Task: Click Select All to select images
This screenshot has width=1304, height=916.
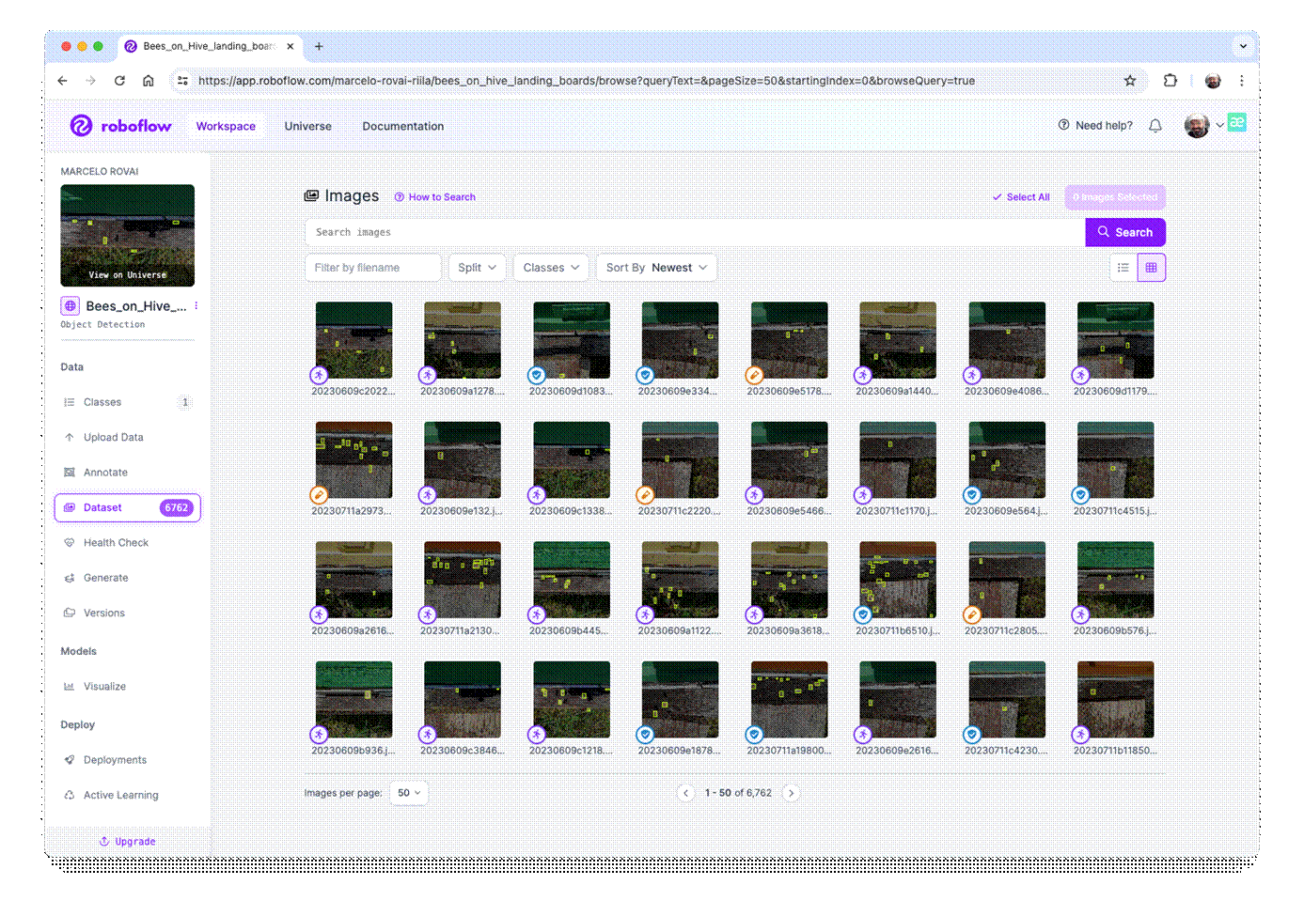Action: tap(1021, 197)
